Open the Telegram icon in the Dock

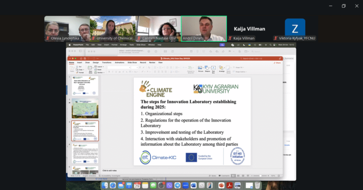177,185
